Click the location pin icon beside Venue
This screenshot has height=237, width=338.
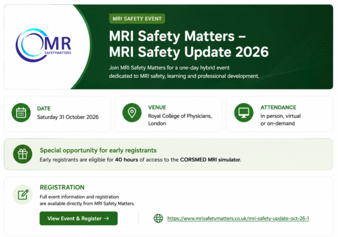[132, 113]
